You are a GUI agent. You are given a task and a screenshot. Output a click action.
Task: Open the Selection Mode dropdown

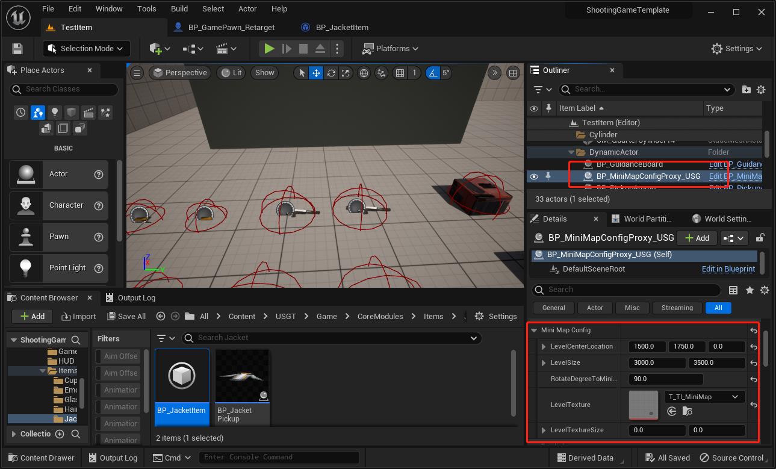pos(86,49)
